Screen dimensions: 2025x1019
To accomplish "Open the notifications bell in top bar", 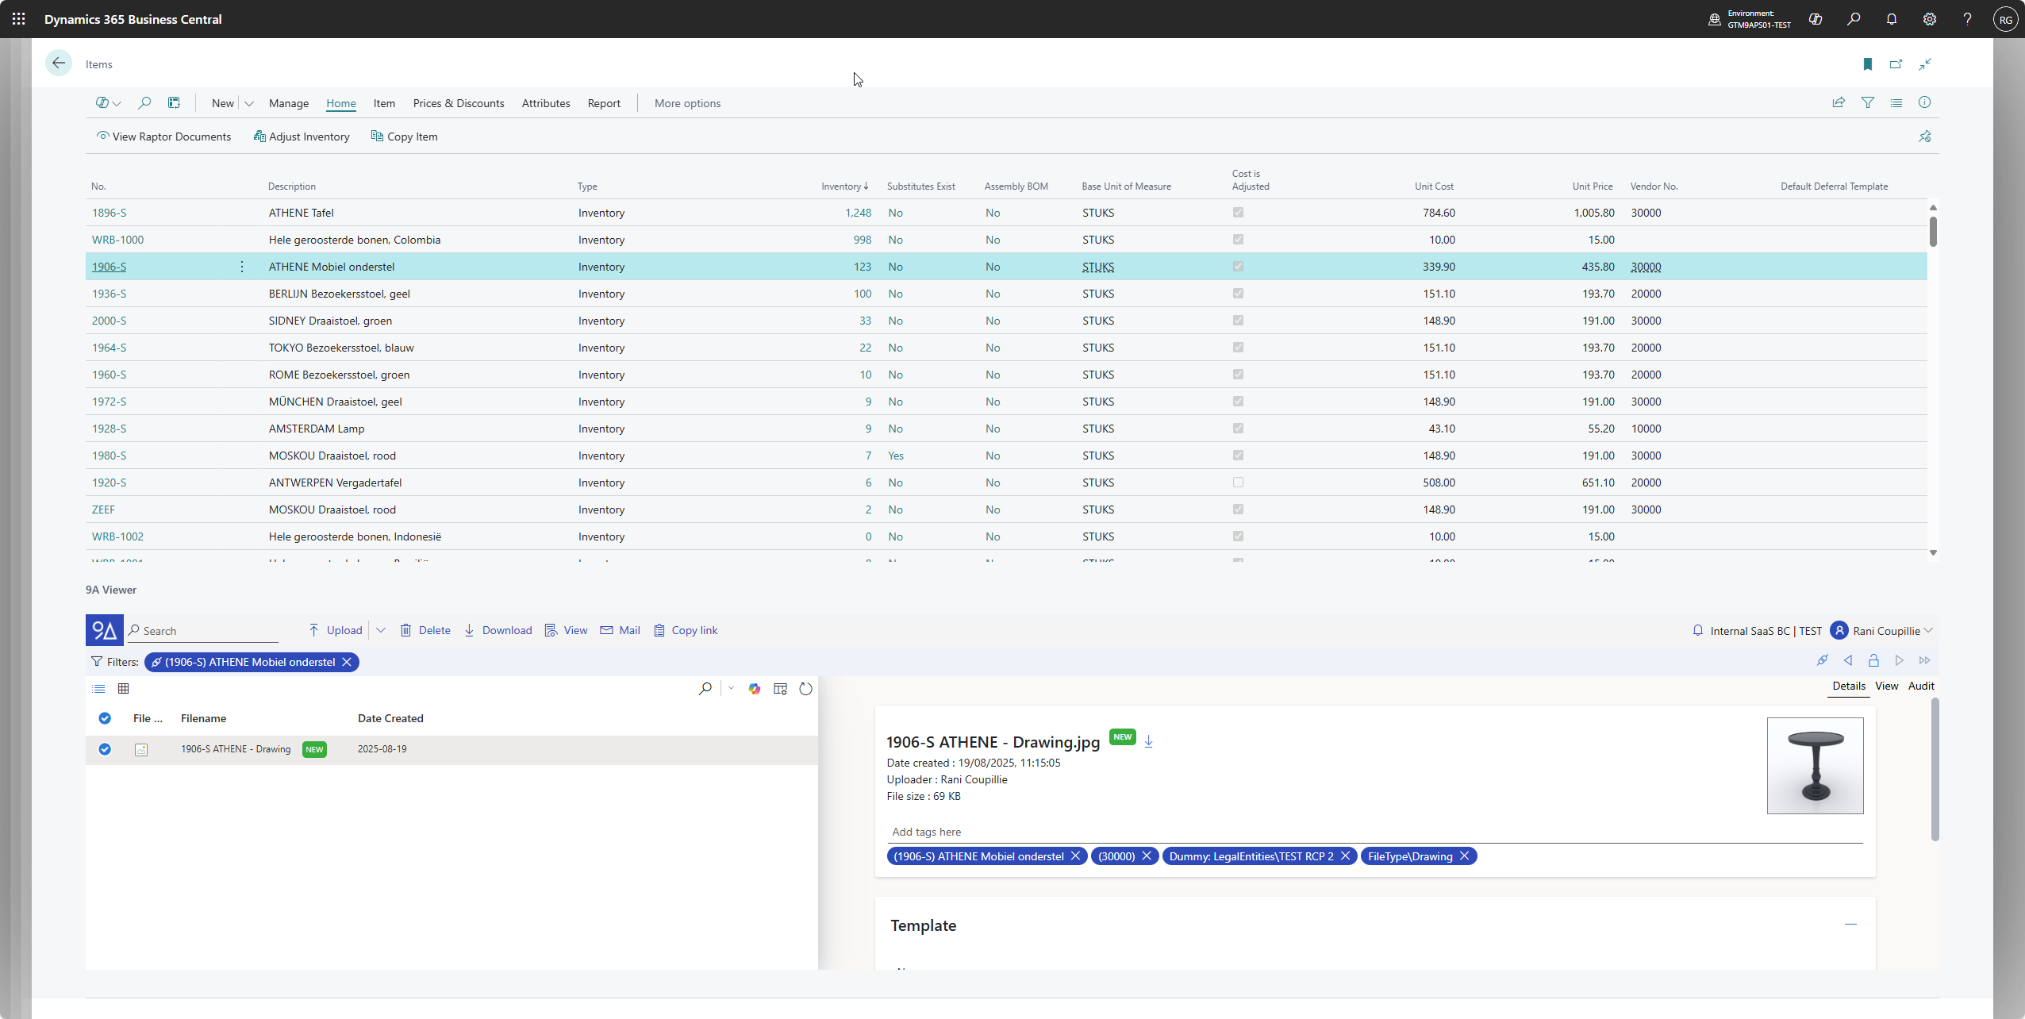I will [1891, 19].
